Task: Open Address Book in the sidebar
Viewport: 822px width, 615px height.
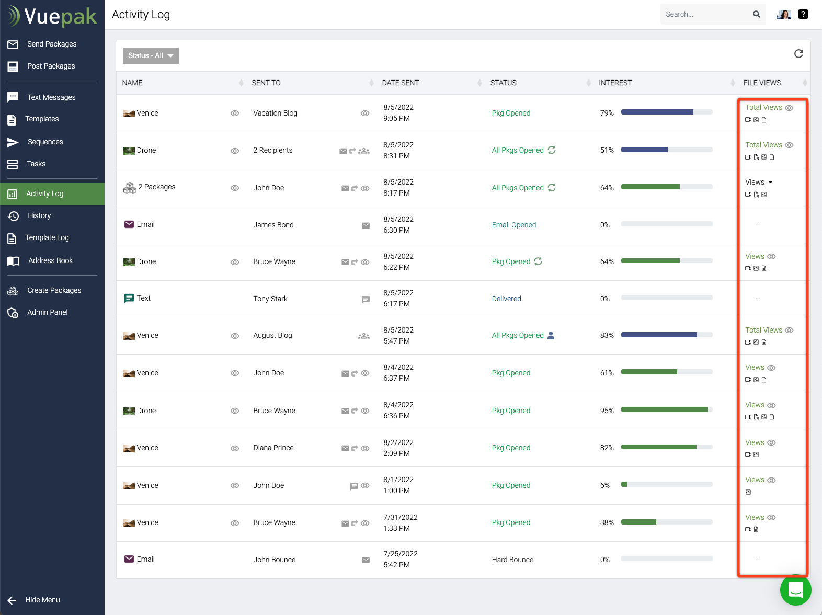Action: click(50, 261)
